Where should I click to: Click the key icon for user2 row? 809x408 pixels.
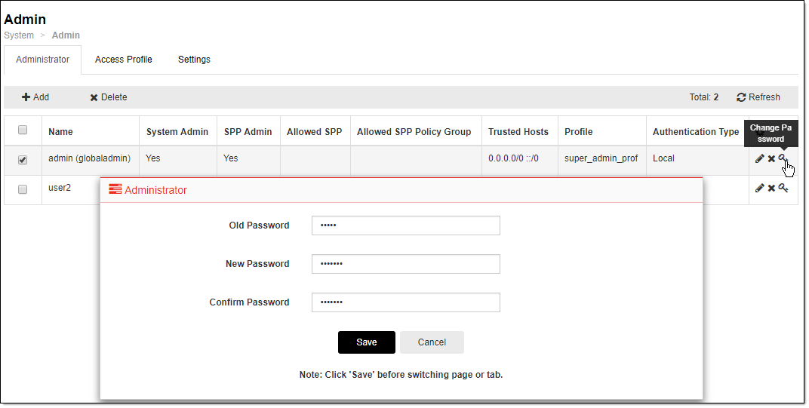(x=783, y=188)
